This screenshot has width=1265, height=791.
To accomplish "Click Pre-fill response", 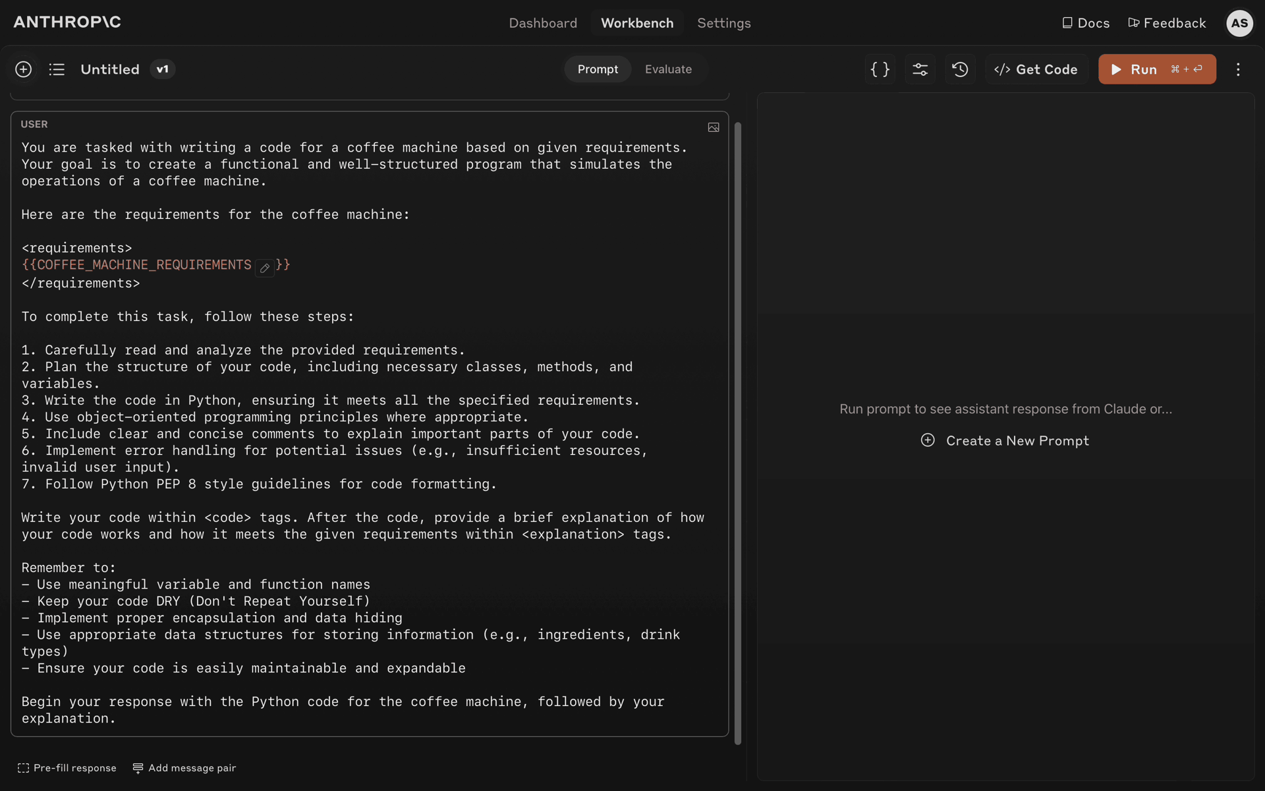I will coord(67,768).
